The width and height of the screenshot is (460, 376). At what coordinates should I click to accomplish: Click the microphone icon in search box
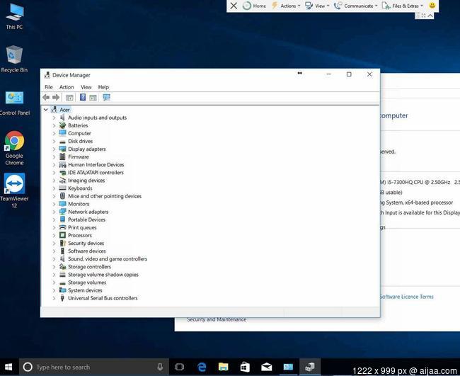point(160,367)
